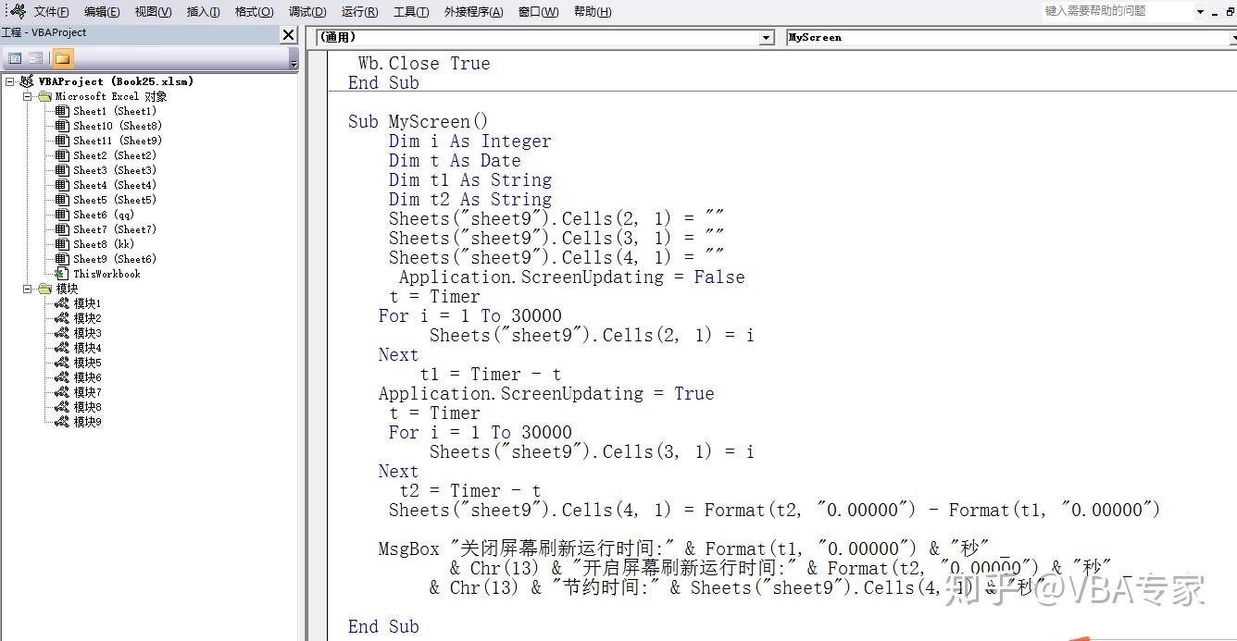Open project toolbar options arrow

(x=294, y=59)
